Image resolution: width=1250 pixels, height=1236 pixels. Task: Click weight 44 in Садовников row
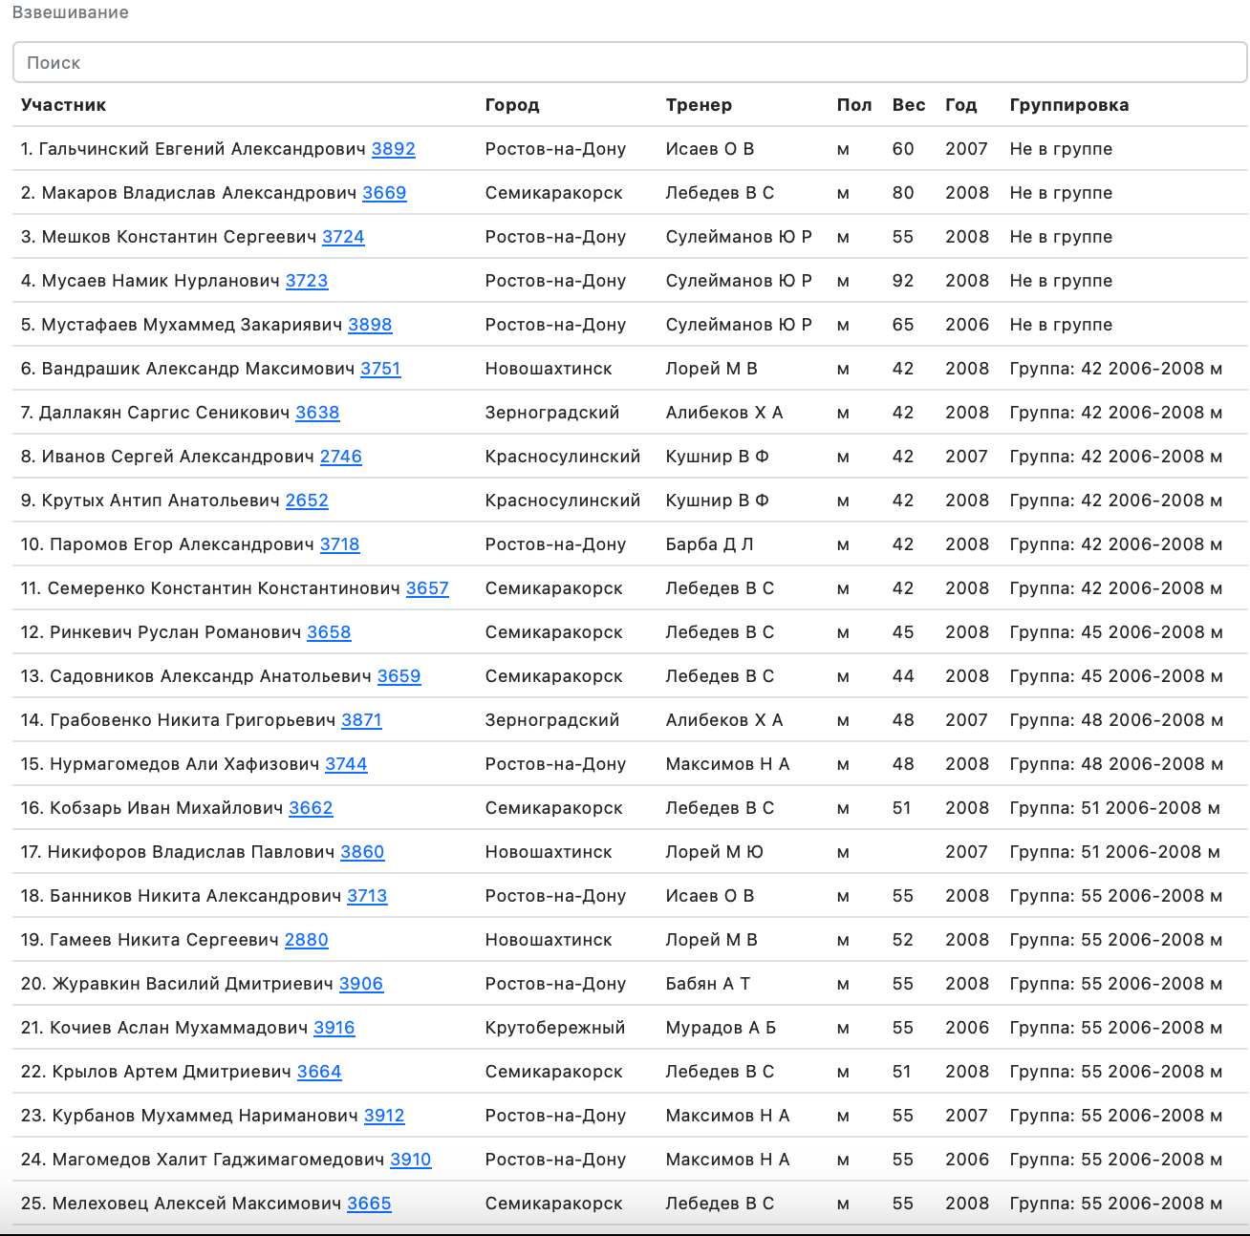(x=903, y=676)
